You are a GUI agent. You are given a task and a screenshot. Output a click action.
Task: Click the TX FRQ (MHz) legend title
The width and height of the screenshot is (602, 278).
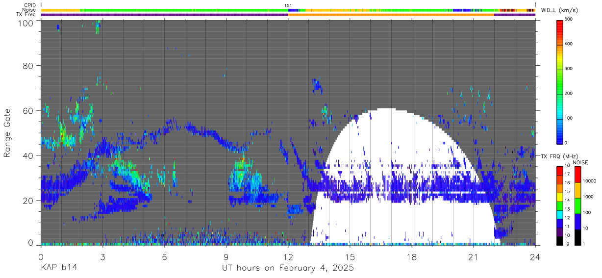[560, 156]
